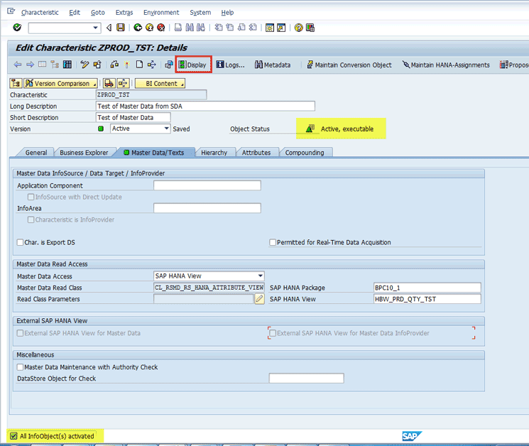Click the pencil icon next to Read Class Parameters
The height and width of the screenshot is (446, 529).
259,299
